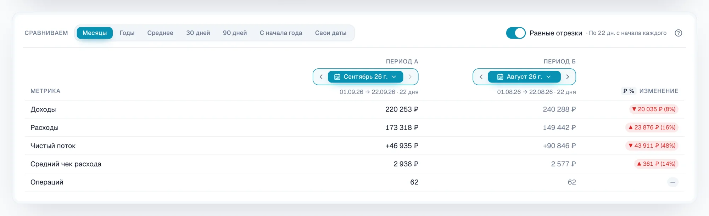The image size is (709, 216).
Task: Click the 220 253 ₽ income value
Action: pyautogui.click(x=402, y=109)
